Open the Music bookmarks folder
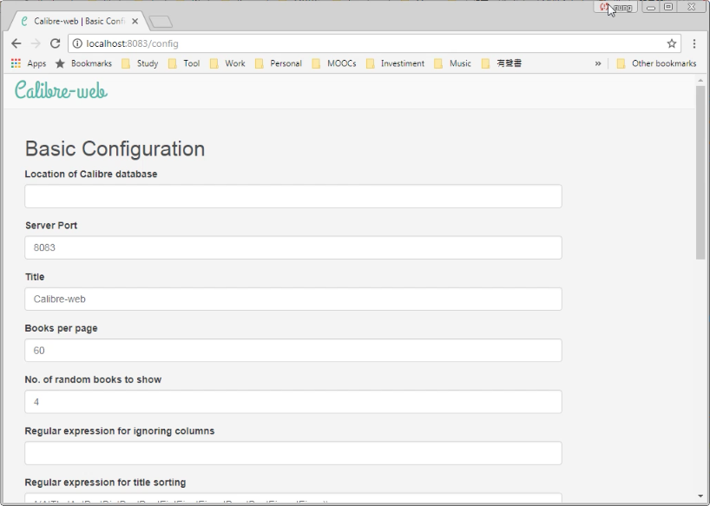This screenshot has width=710, height=506. coord(453,63)
